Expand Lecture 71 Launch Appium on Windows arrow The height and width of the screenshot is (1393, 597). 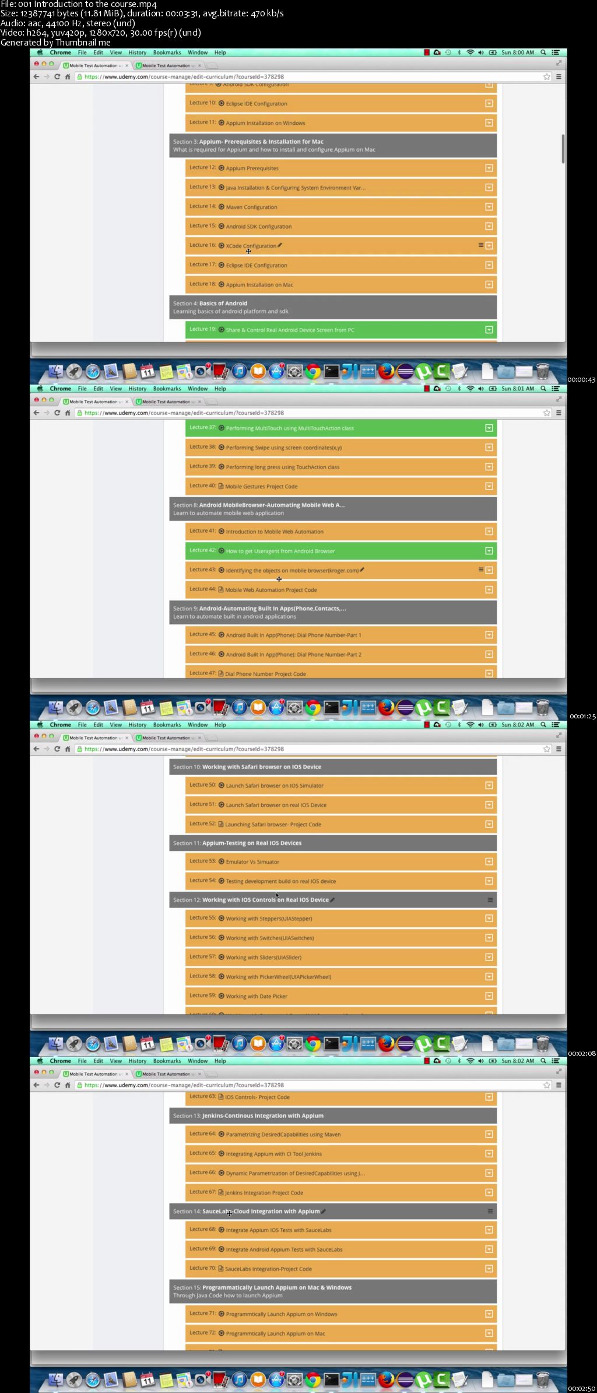[489, 1314]
